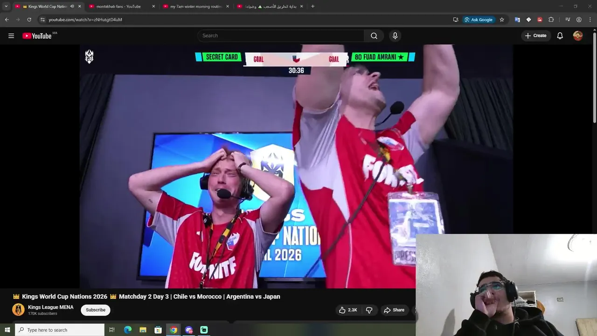Viewport: 597px width, 336px height.
Task: Install or cast icon in address bar
Action: [x=456, y=20]
